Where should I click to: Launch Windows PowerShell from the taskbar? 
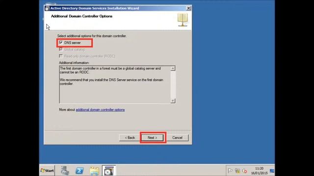79,171
